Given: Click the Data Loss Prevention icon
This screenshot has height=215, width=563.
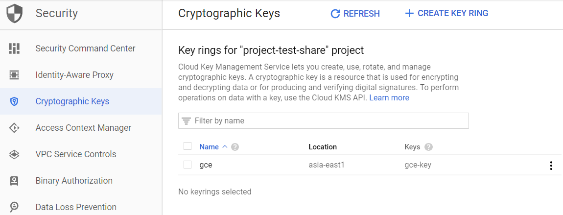Looking at the screenshot, I should coord(14,207).
